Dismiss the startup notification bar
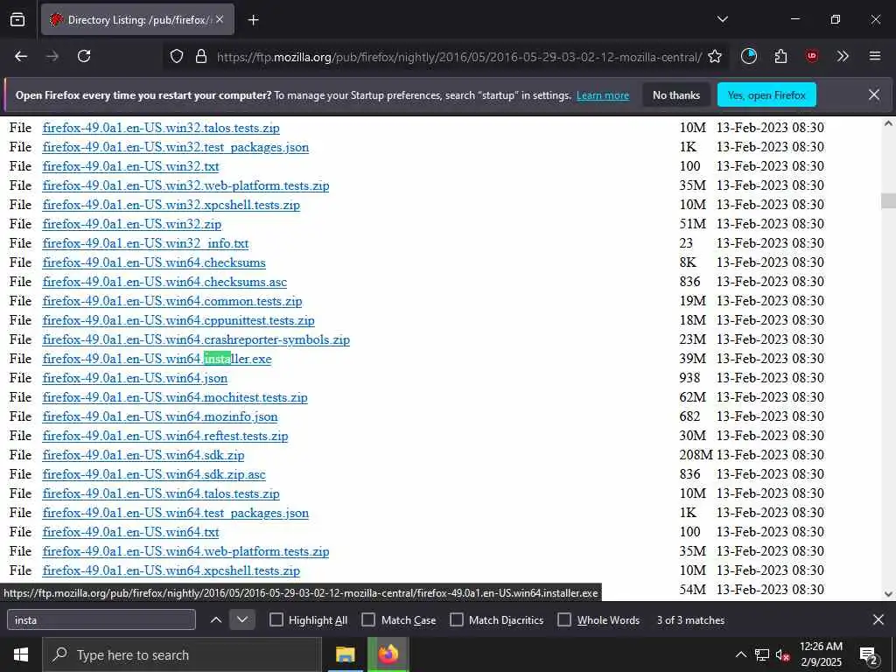Viewport: 896px width, 672px height. coord(874,94)
